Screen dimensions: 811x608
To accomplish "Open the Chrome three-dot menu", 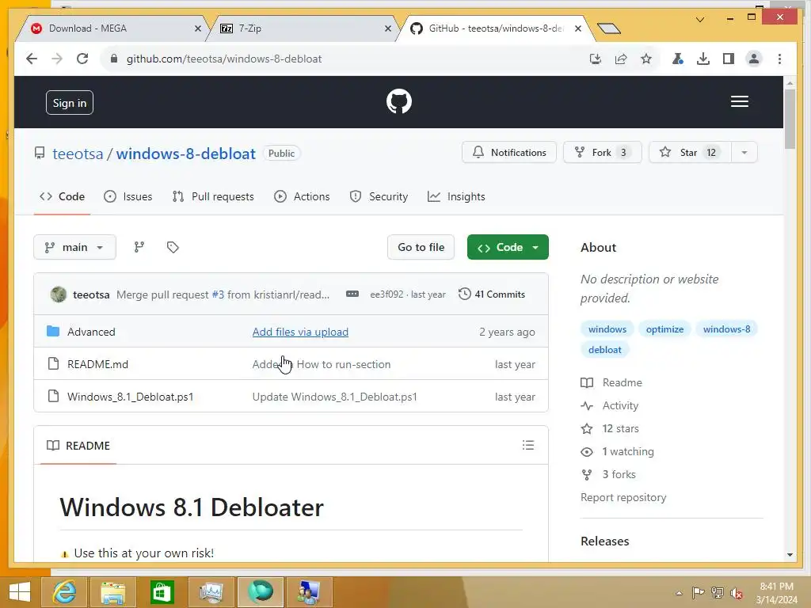I will coord(779,59).
